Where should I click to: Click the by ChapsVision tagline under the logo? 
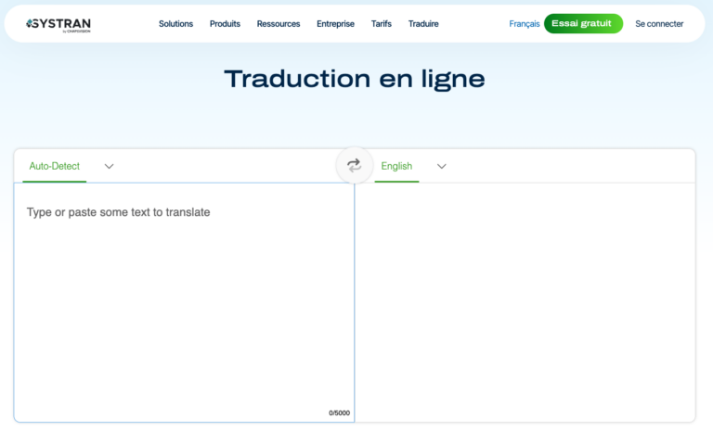(75, 31)
